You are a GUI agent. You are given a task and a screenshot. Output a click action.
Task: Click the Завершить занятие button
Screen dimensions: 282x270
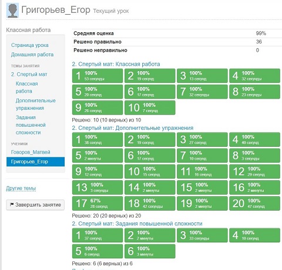click(x=35, y=205)
